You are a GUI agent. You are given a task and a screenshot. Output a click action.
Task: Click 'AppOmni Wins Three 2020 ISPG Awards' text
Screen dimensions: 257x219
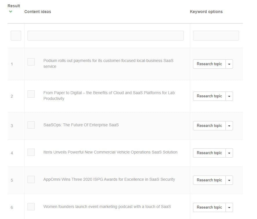pyautogui.click(x=80, y=180)
